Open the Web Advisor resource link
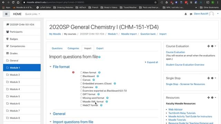221x124 pixels. point(175,110)
